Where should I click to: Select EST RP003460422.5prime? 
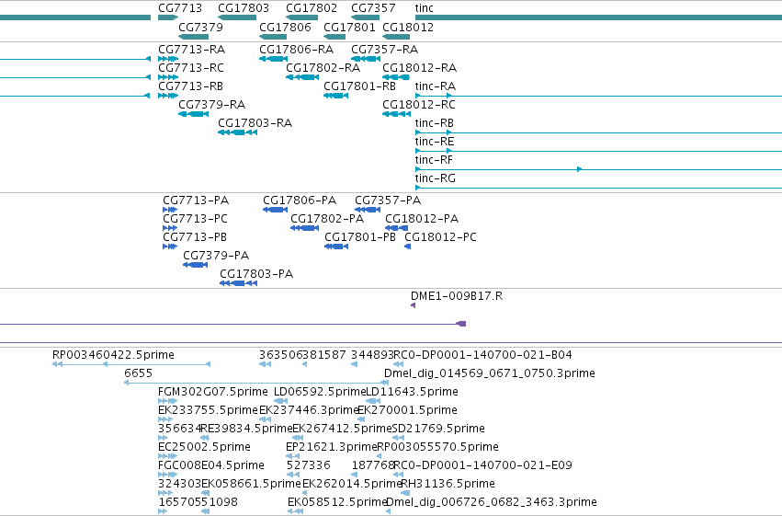pyautogui.click(x=131, y=364)
